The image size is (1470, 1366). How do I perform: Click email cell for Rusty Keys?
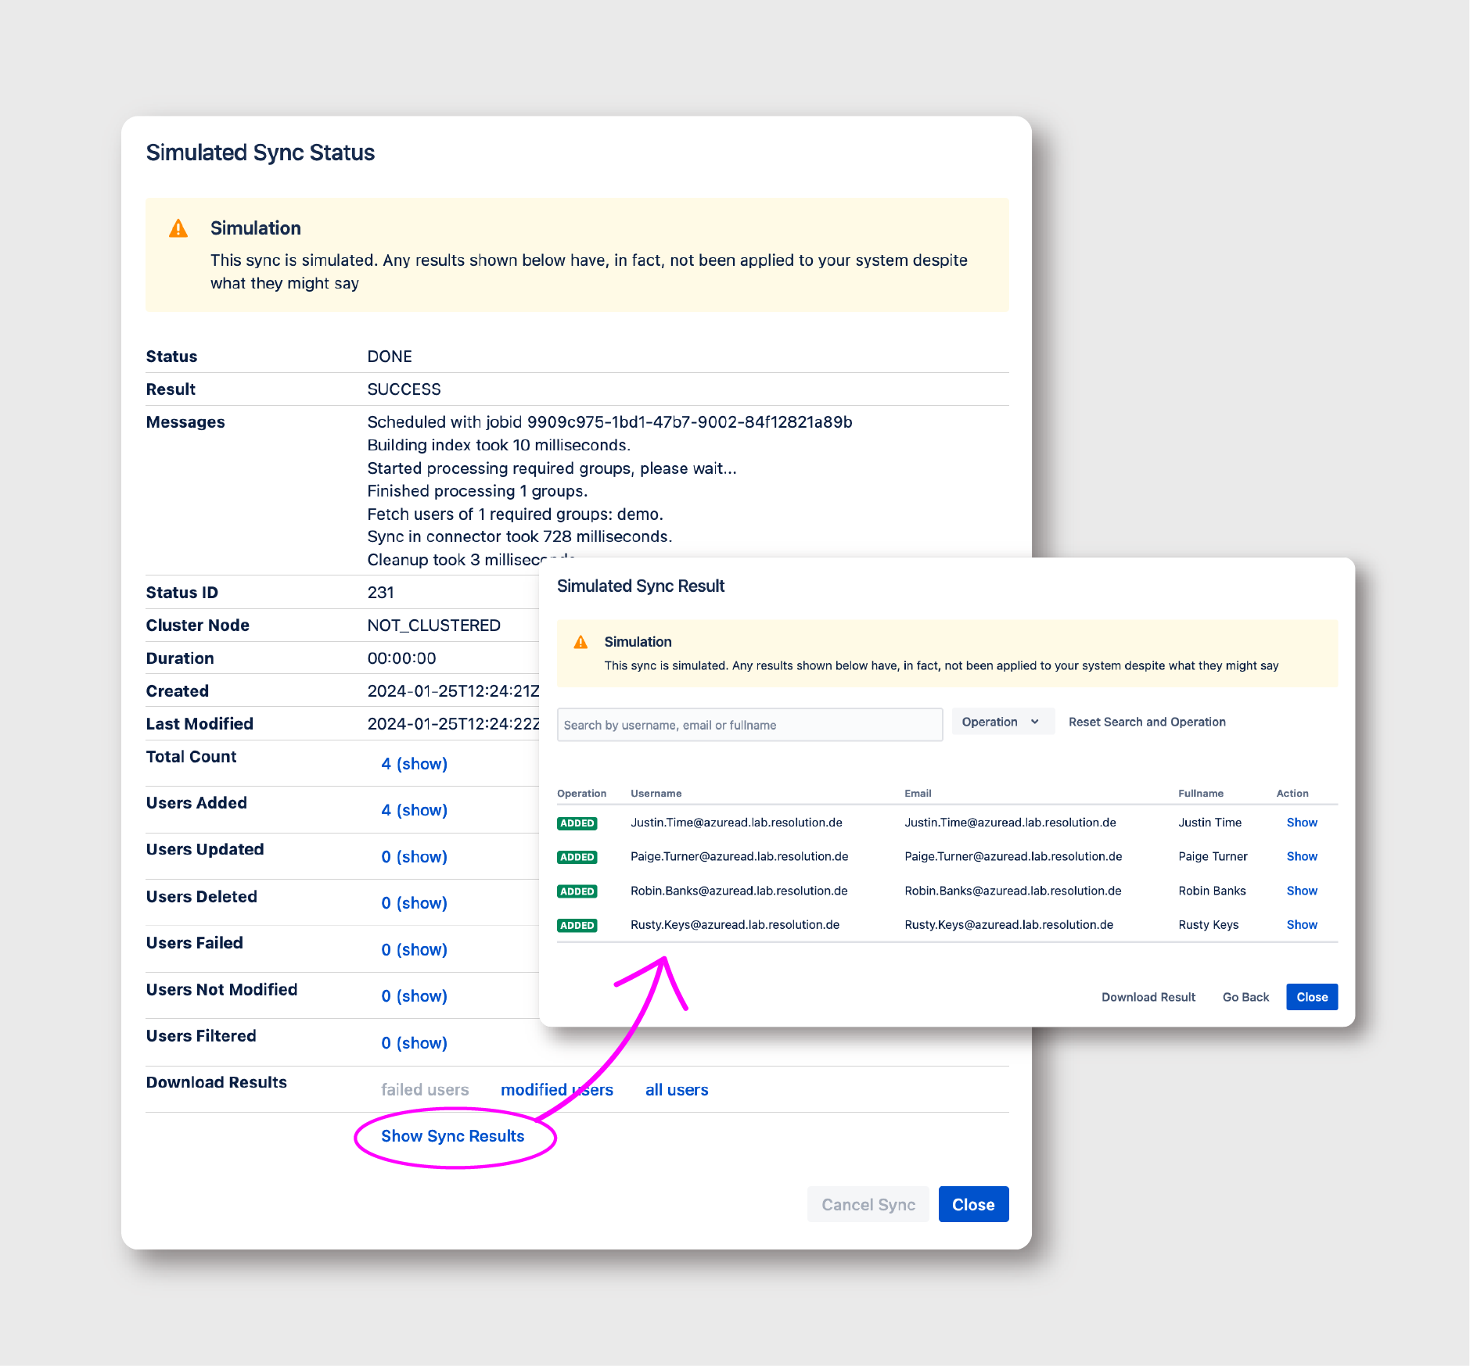pyautogui.click(x=1008, y=924)
